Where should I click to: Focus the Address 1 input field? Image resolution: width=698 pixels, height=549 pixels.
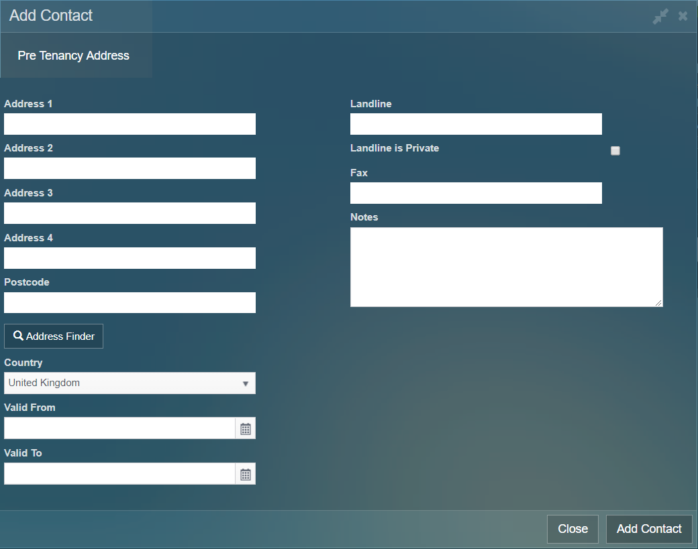click(x=130, y=124)
